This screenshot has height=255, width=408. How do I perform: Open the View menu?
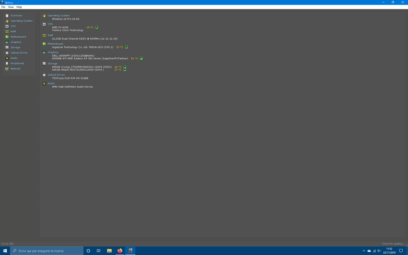(x=11, y=7)
